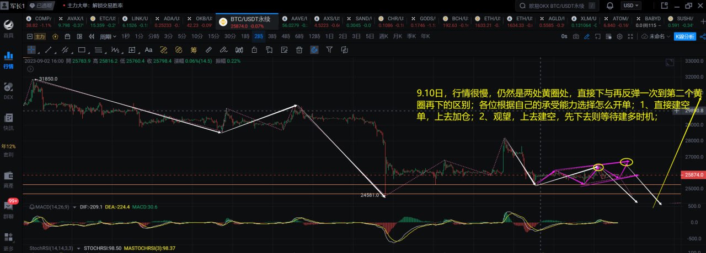Select the trend line drawing tool
This screenshot has width=706, height=253.
(48, 50)
